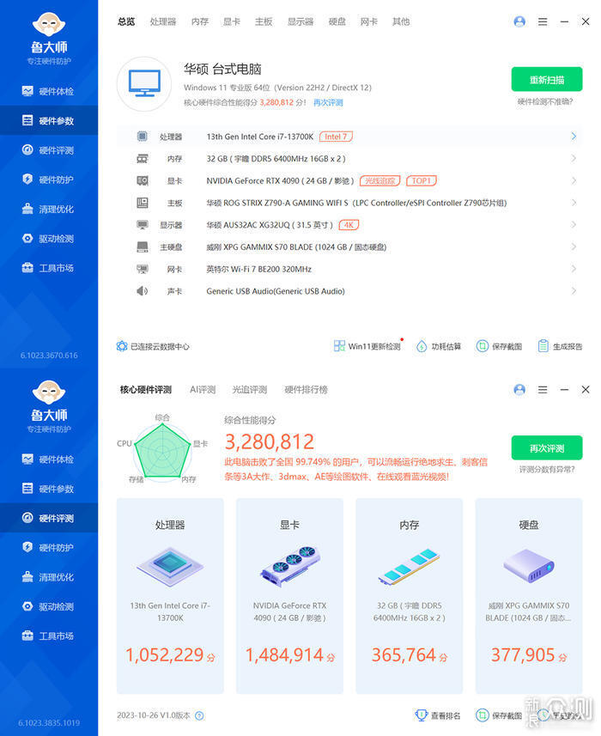Image resolution: width=601 pixels, height=736 pixels.
Task: Click the green 再次评测 button
Action: pyautogui.click(x=547, y=447)
